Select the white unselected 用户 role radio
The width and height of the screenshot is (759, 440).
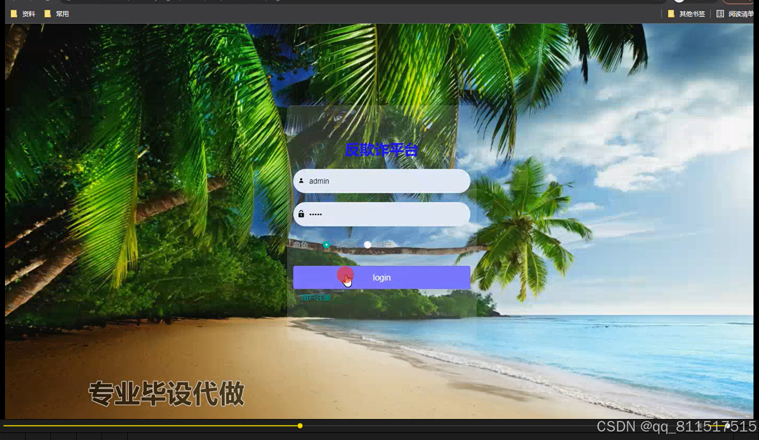367,244
